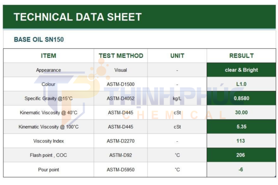Click the RESULT column header

pos(241,56)
